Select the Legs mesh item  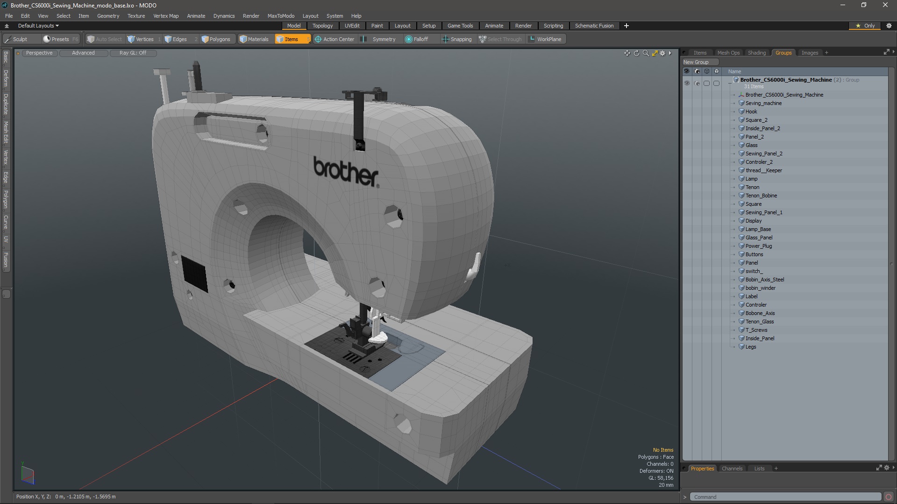click(750, 347)
